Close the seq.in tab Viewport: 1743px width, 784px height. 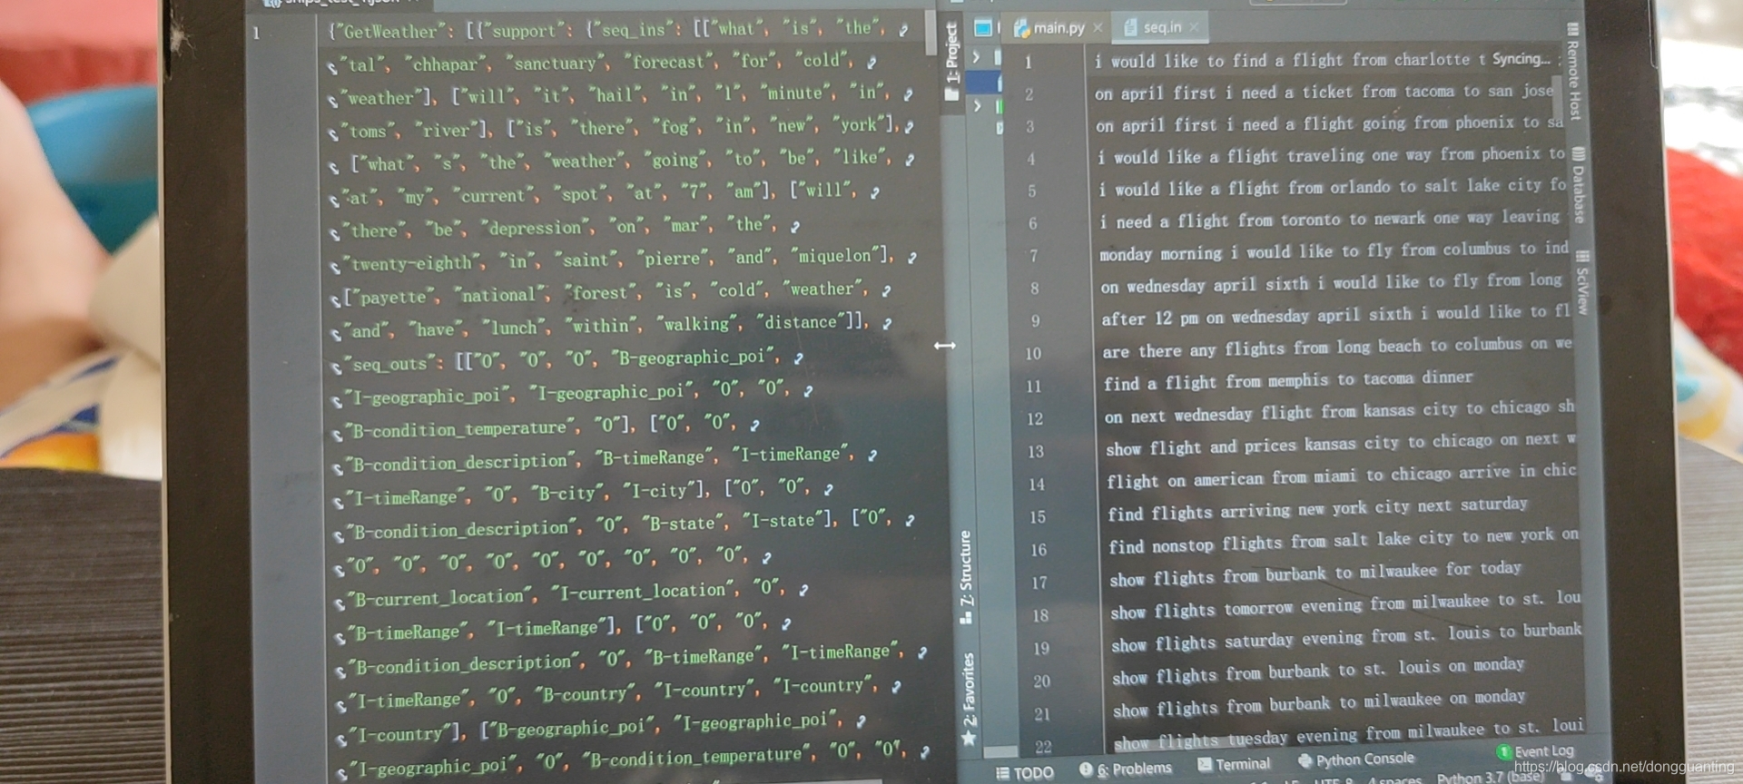coord(1194,27)
